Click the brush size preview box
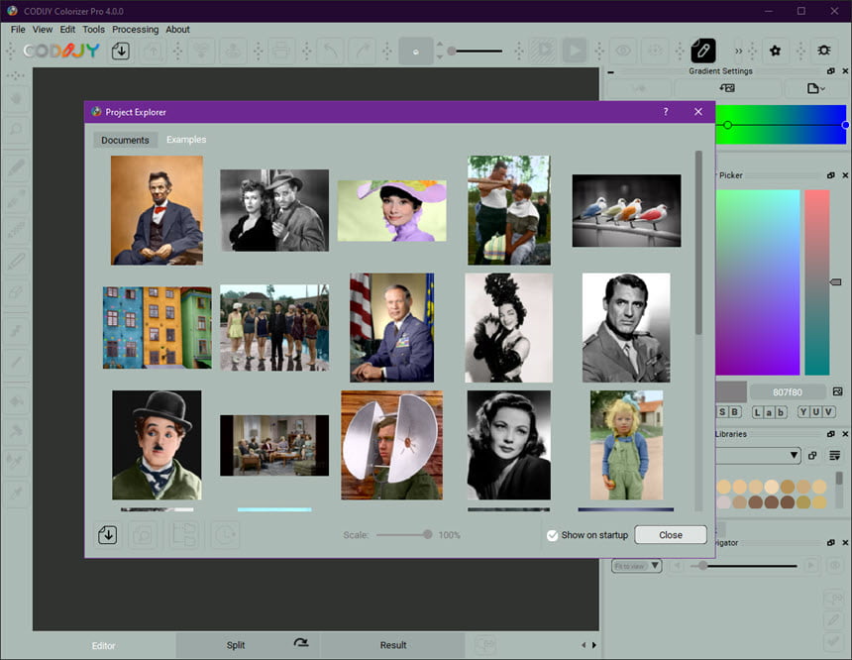 coord(416,52)
